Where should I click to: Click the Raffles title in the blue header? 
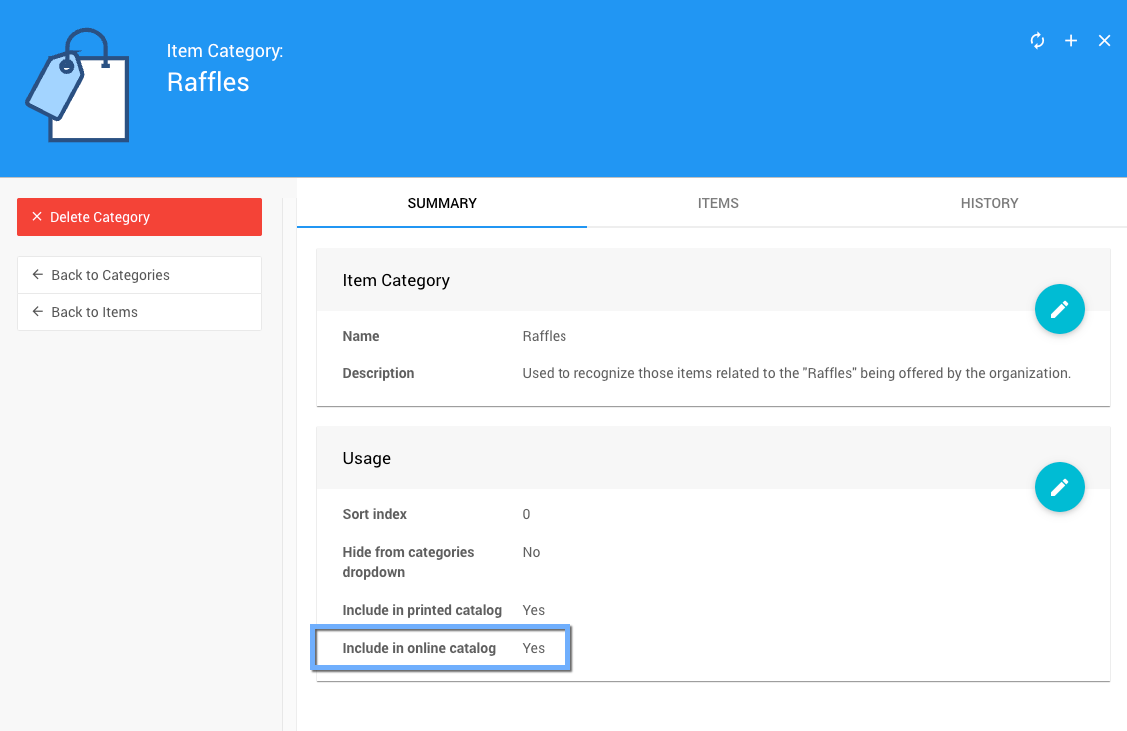tap(208, 82)
